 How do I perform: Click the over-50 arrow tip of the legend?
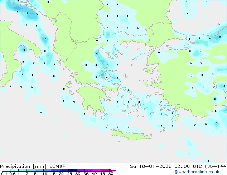pyautogui.click(x=113, y=170)
